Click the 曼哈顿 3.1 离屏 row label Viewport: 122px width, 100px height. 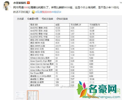[x=37, y=79]
